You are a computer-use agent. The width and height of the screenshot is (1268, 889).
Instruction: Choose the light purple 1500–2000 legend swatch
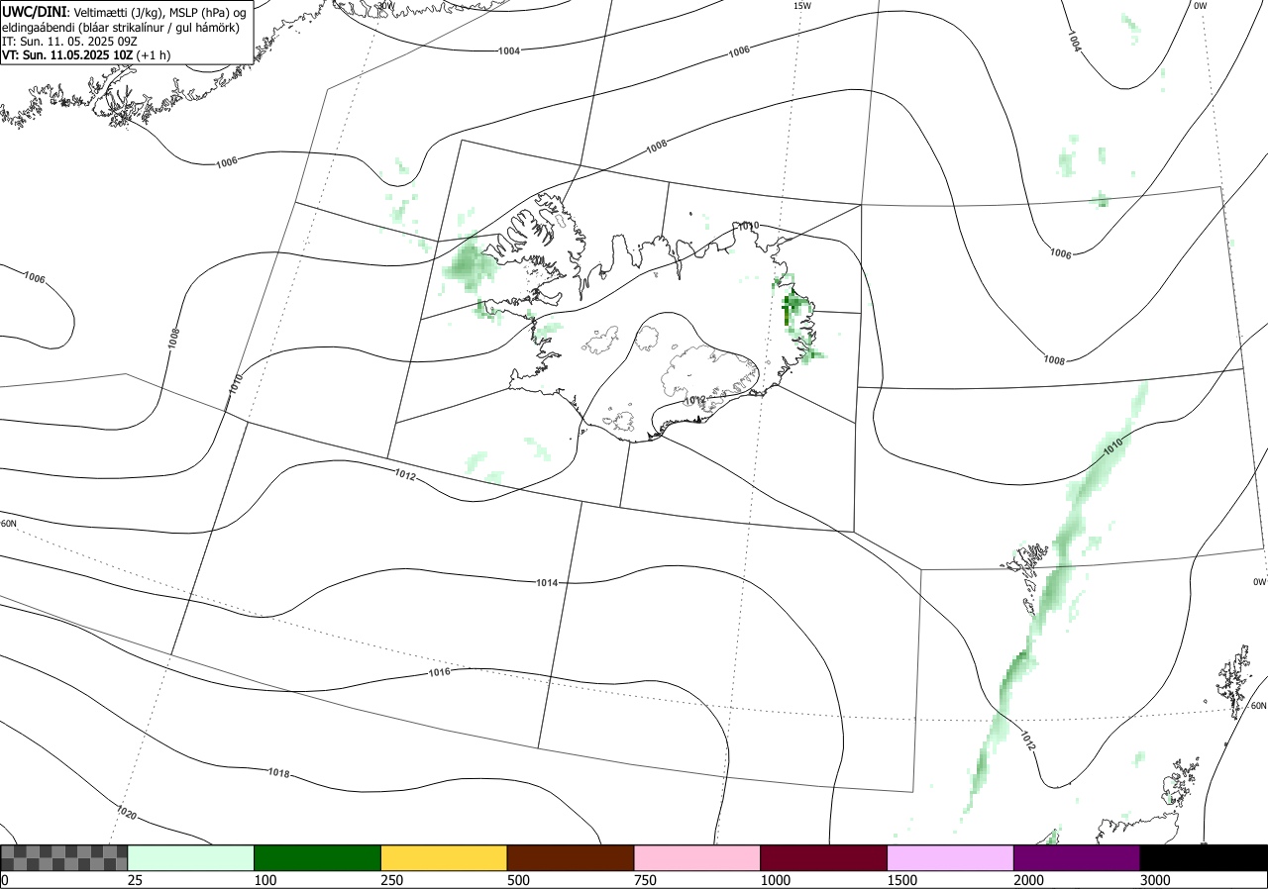coord(951,857)
